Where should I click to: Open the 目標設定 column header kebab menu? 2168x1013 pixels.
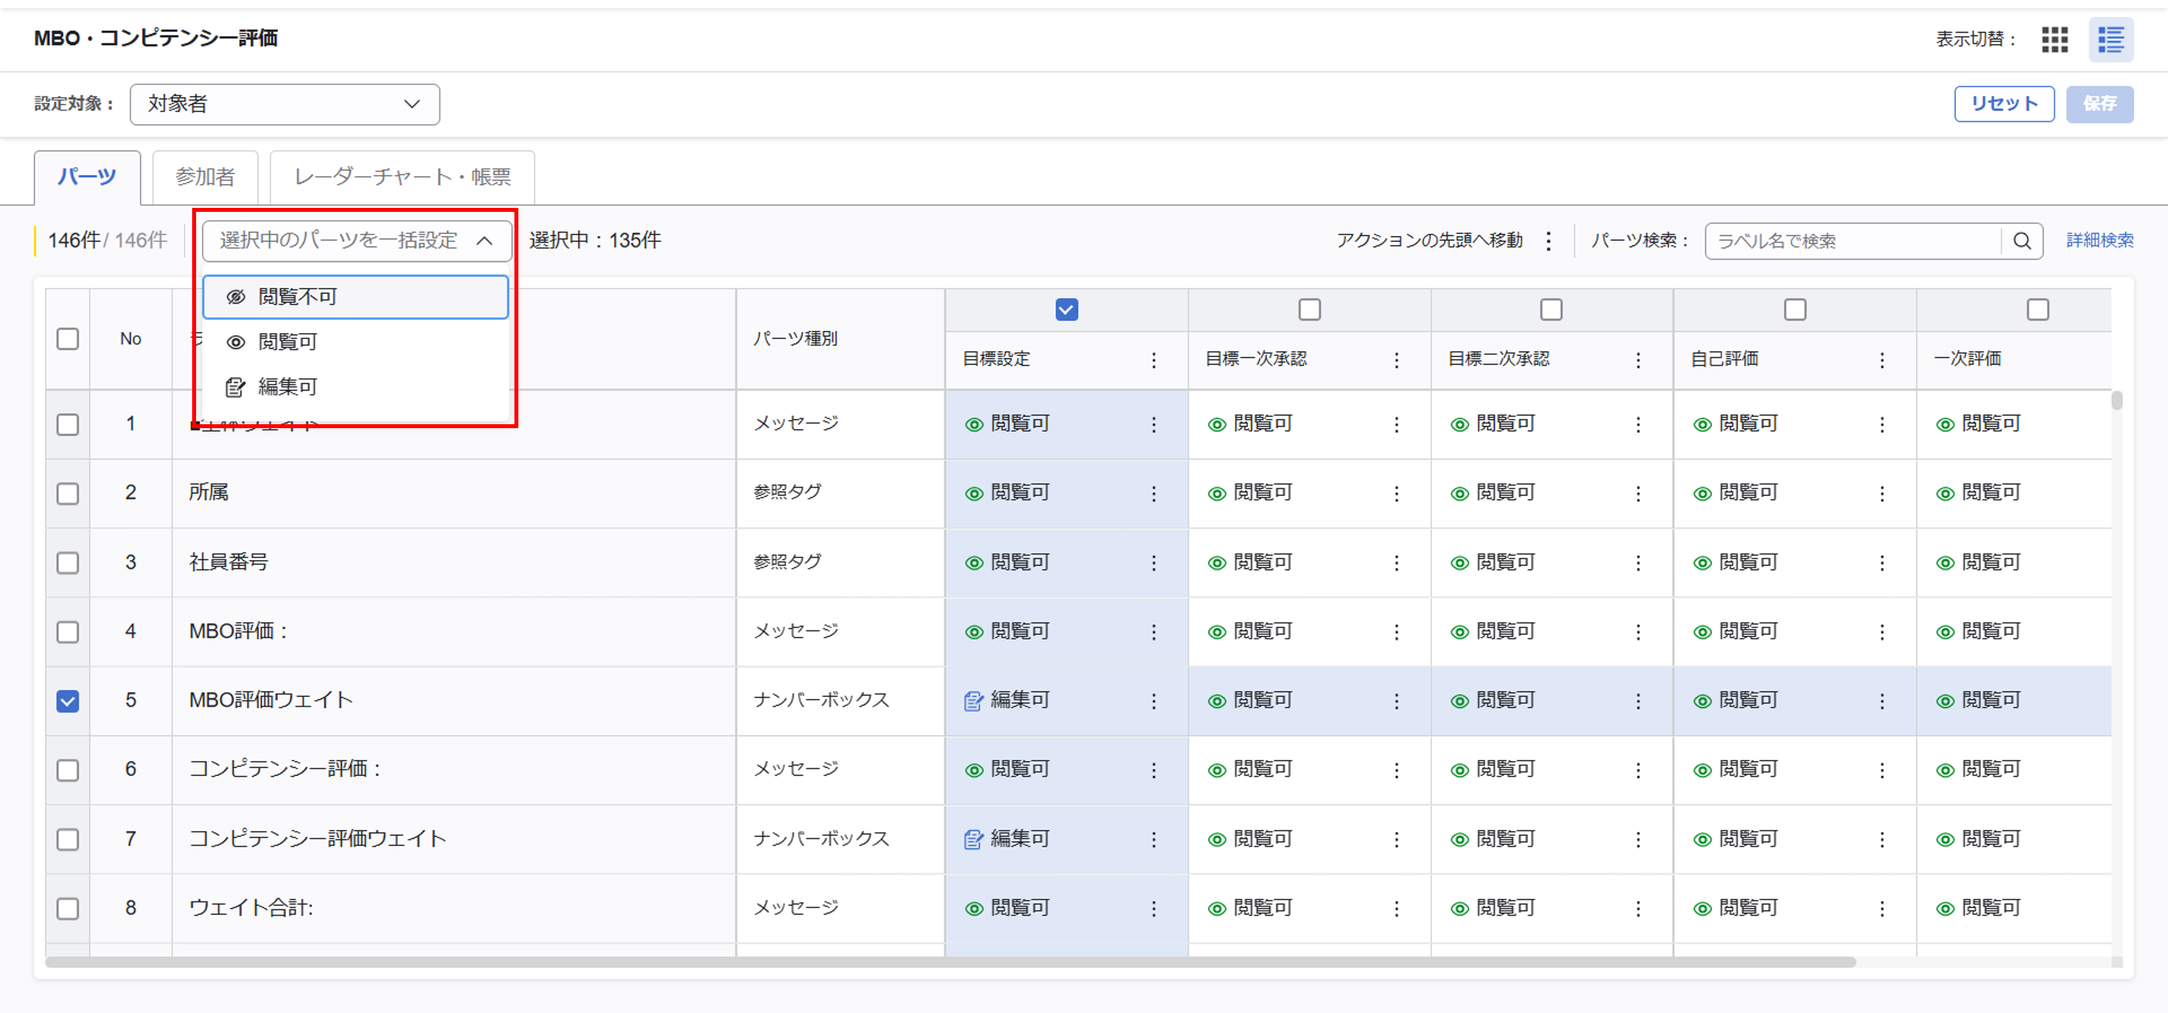click(x=1154, y=360)
